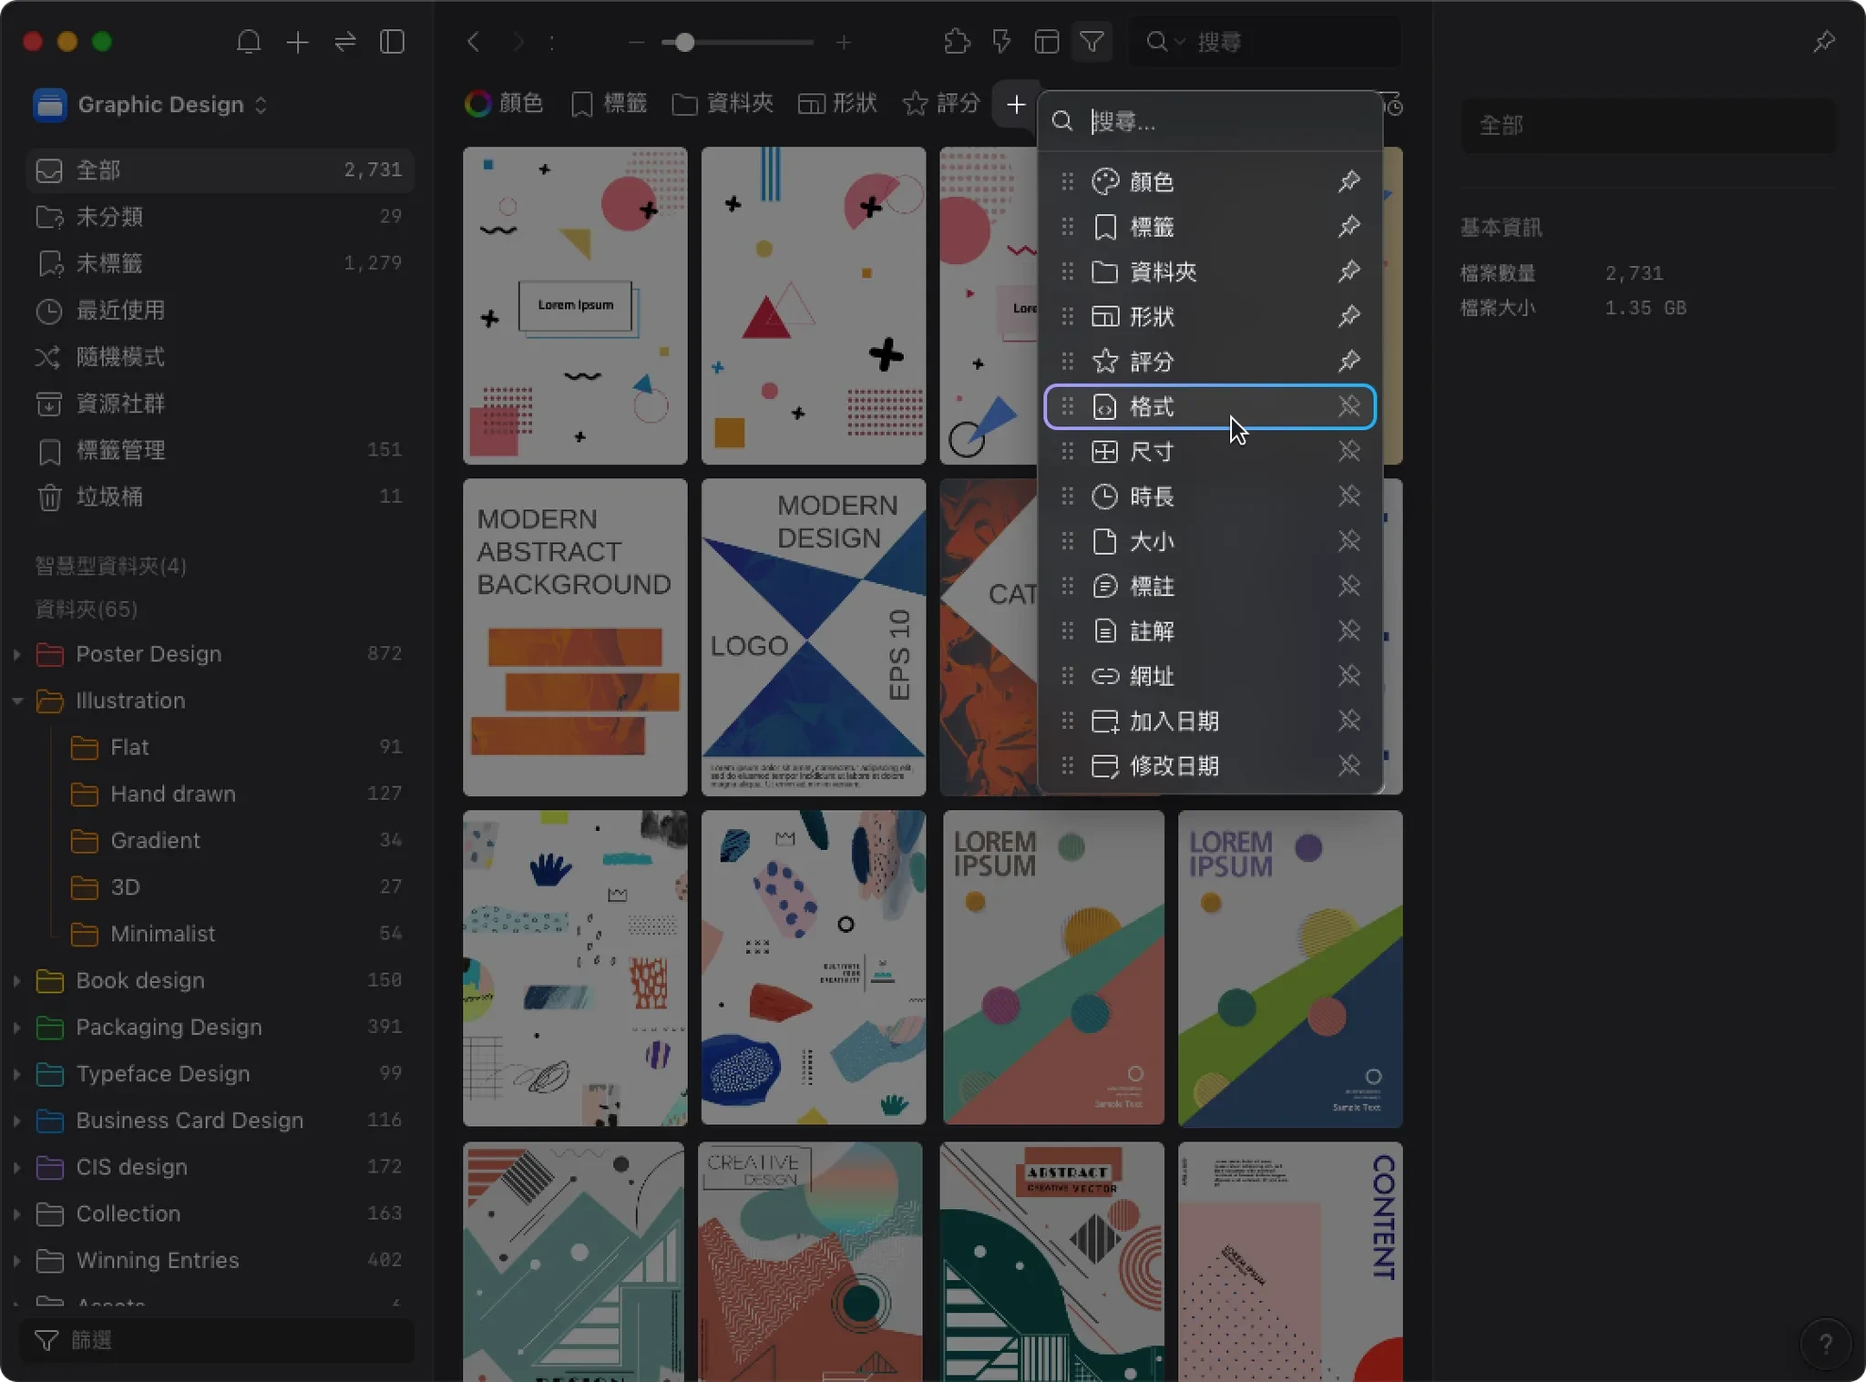Expand the CIS design folder
Image resolution: width=1866 pixels, height=1382 pixels.
(16, 1167)
